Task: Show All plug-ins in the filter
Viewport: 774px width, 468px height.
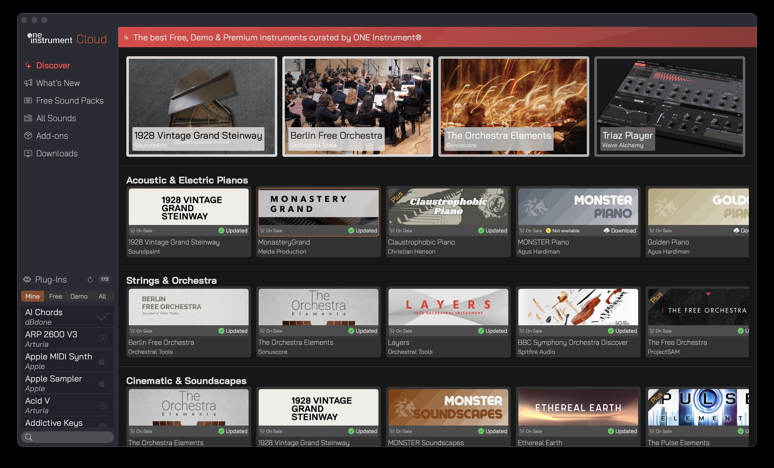Action: (x=102, y=296)
